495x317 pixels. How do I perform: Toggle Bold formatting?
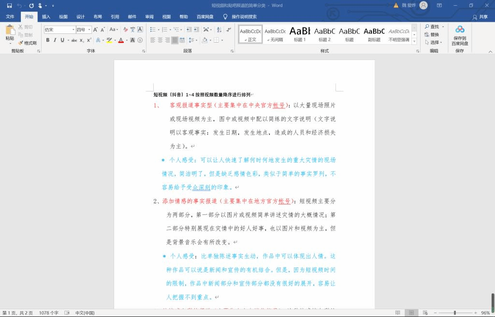point(48,40)
